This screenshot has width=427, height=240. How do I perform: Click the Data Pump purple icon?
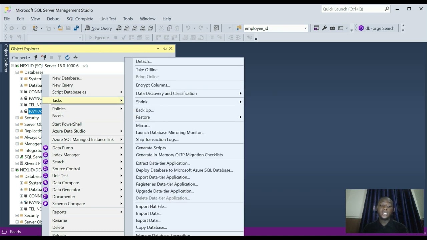(x=46, y=148)
